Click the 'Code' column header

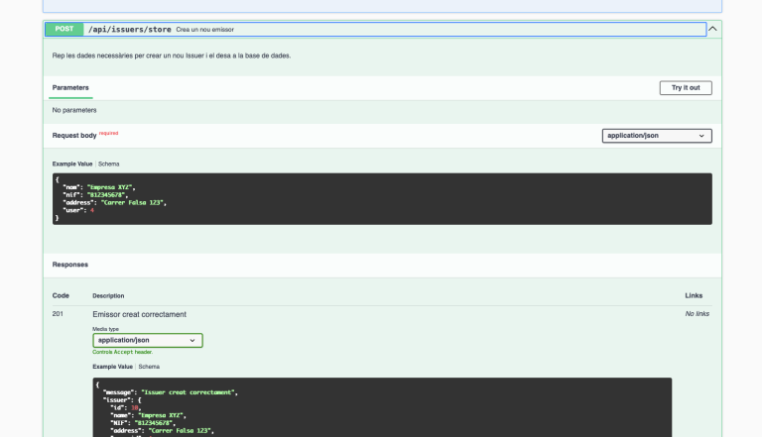click(61, 295)
